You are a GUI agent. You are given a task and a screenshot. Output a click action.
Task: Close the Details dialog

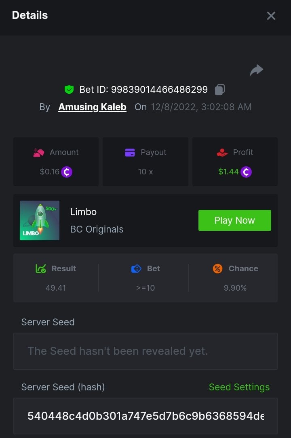[x=271, y=16]
